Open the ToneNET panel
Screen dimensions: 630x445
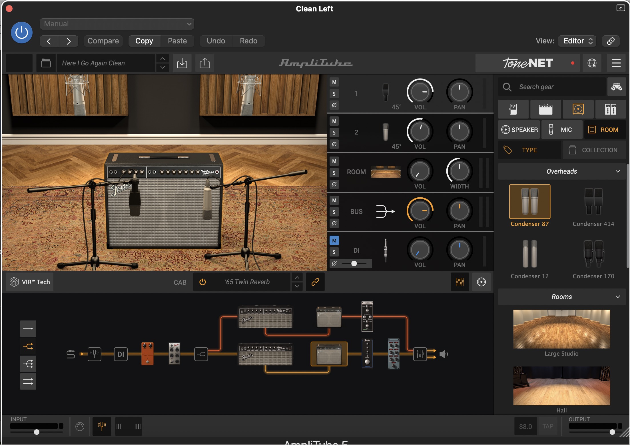click(x=527, y=63)
